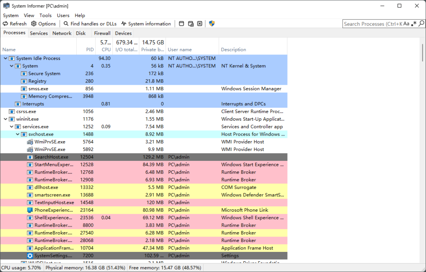Click the icon beside Interrupts
Image resolution: width=426 pixels, height=272 pixels.
click(18, 104)
